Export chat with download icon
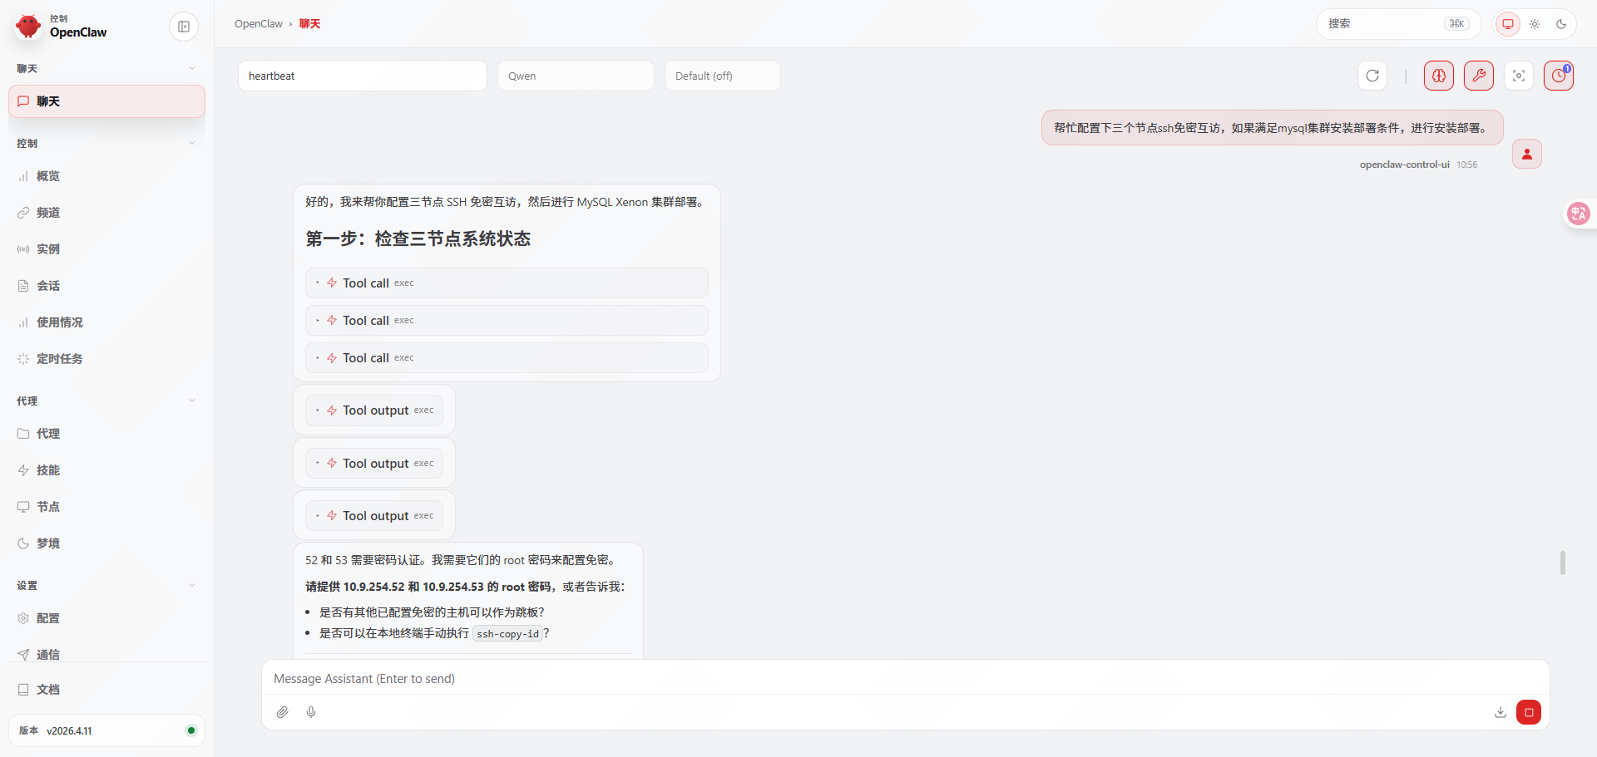This screenshot has width=1597, height=757. pos(1501,712)
